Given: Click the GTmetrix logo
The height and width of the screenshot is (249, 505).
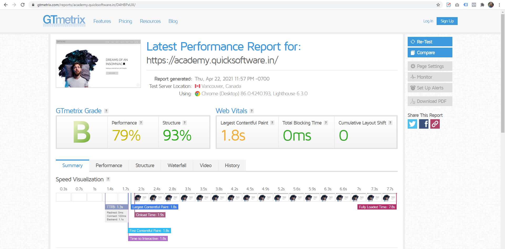Looking at the screenshot, I should [64, 21].
